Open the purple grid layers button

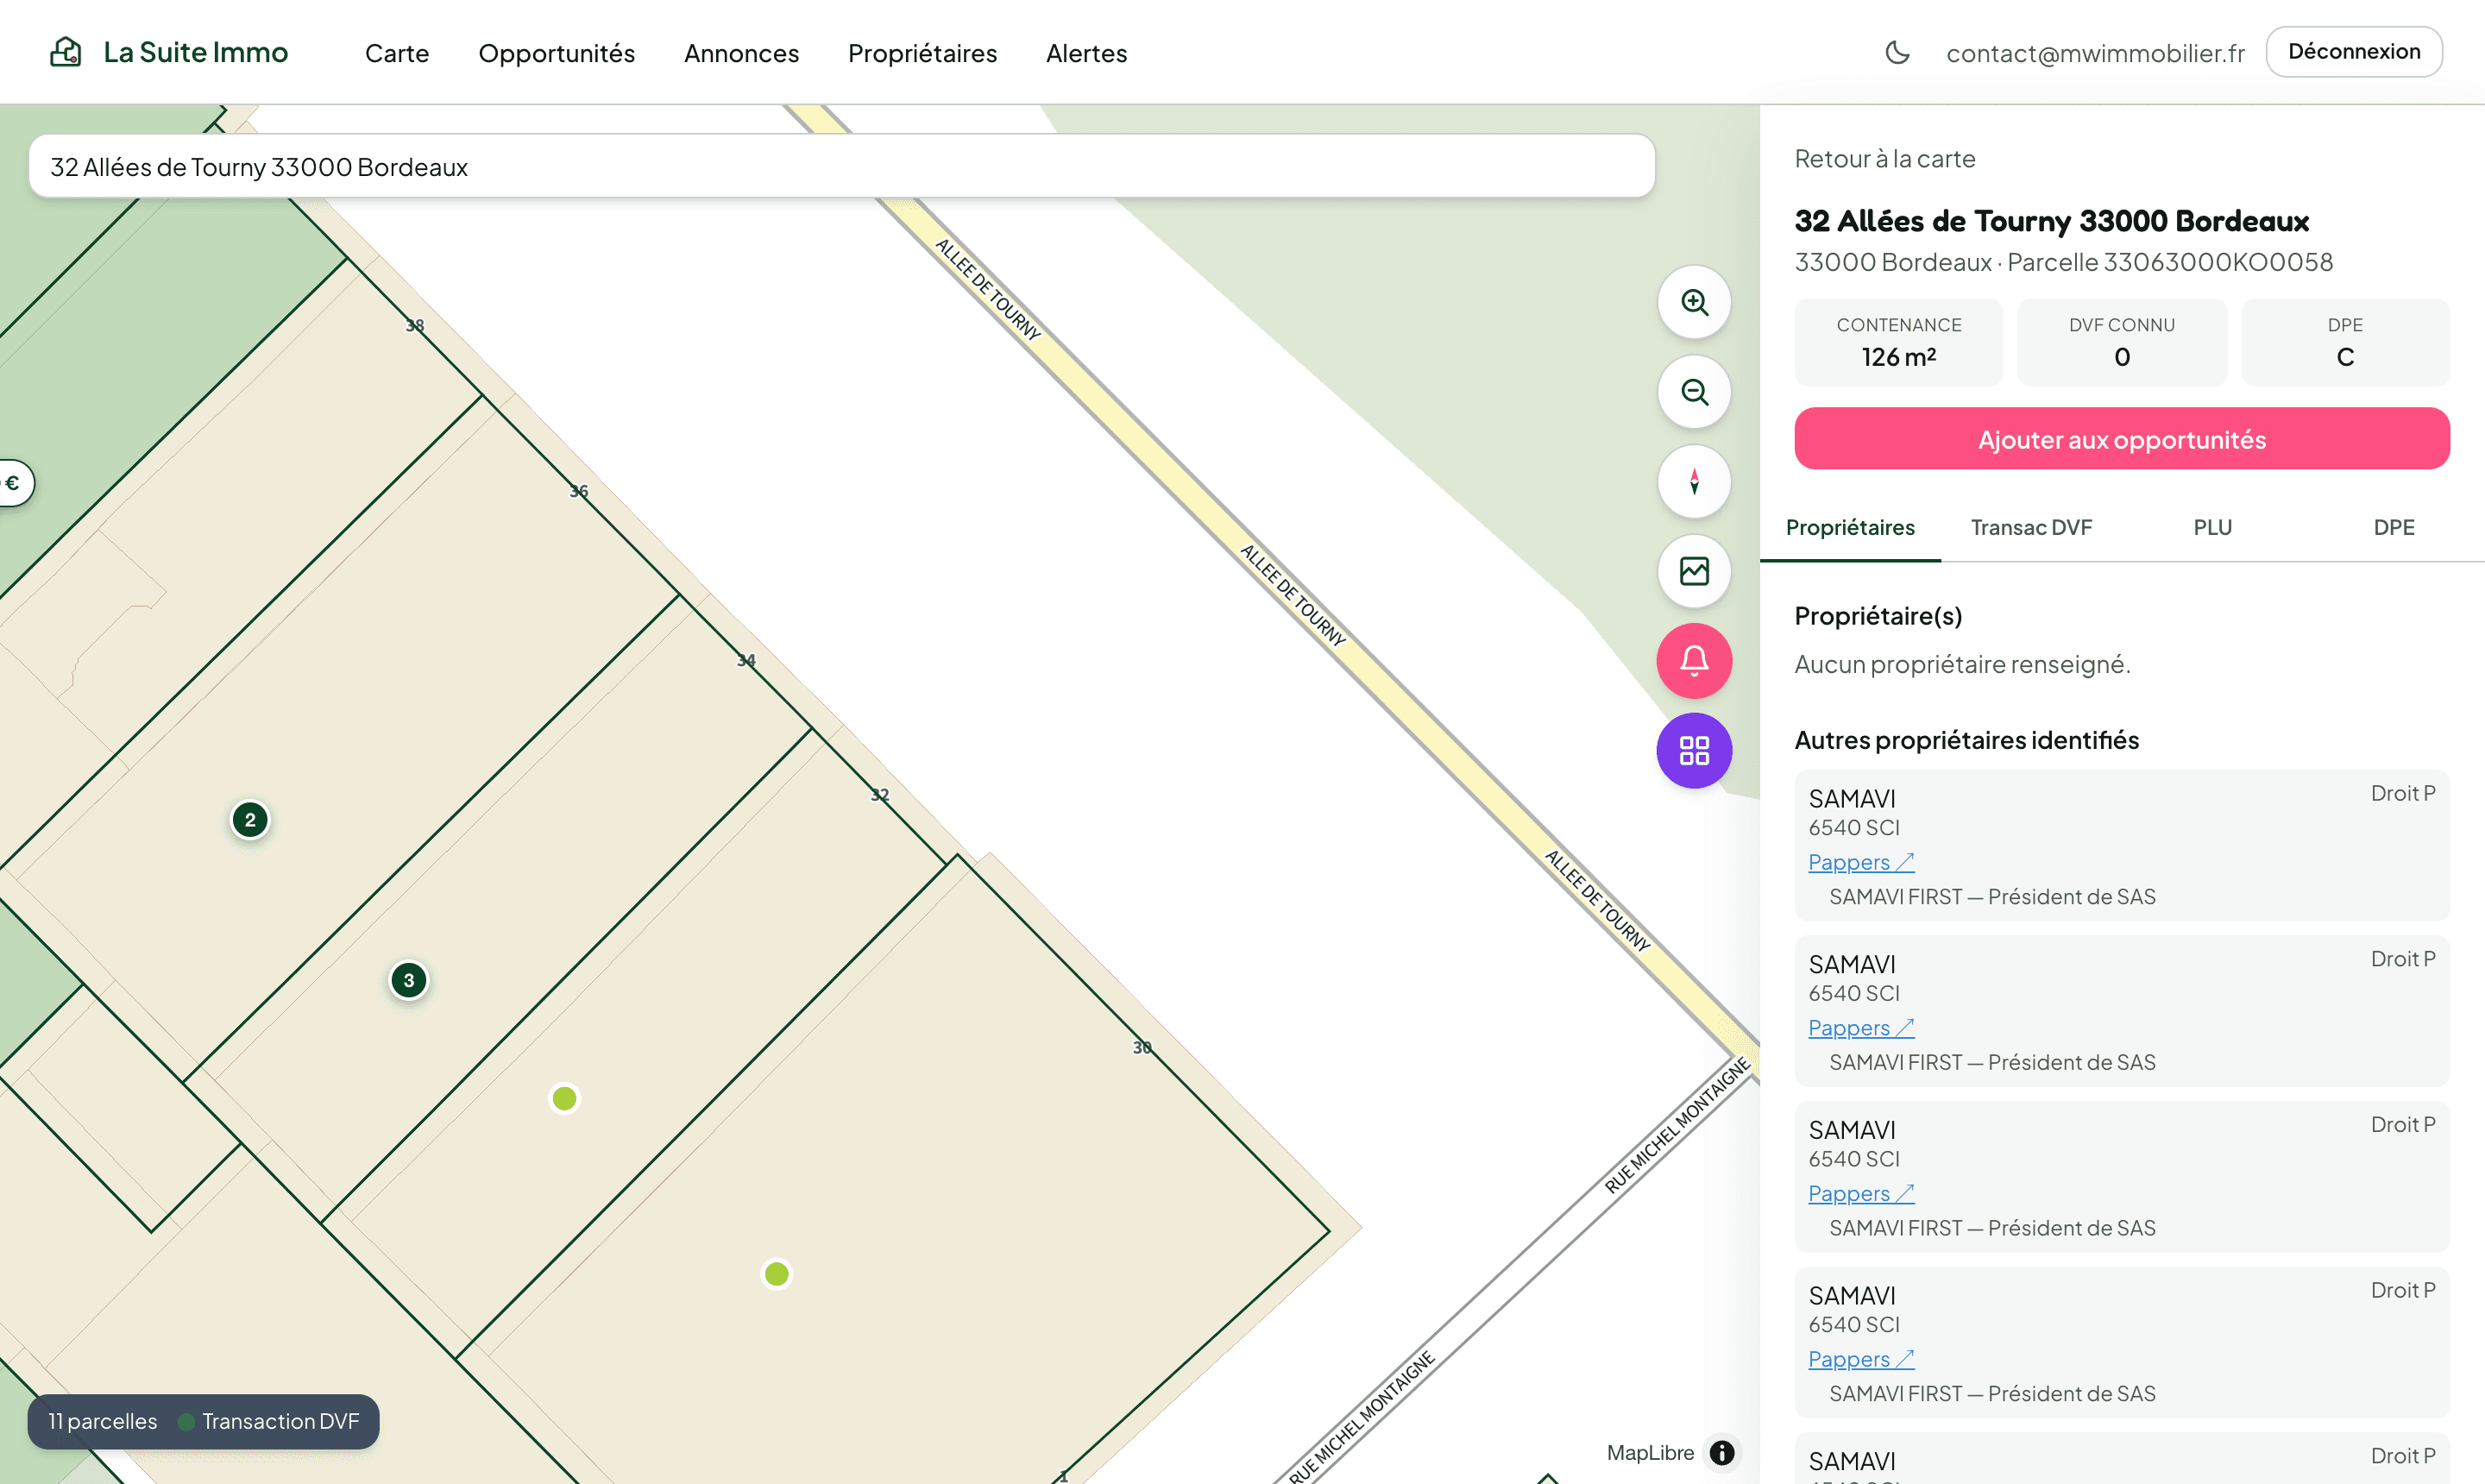1694,751
